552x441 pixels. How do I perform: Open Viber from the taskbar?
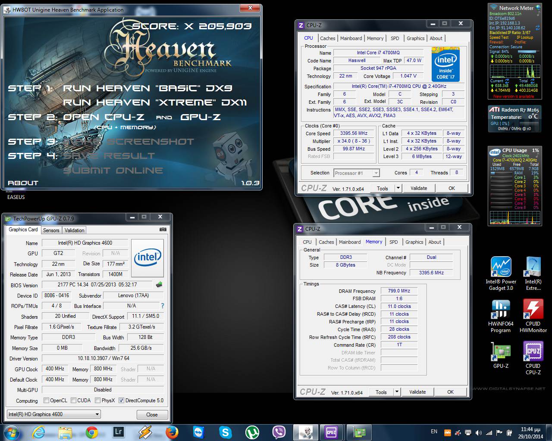click(279, 432)
